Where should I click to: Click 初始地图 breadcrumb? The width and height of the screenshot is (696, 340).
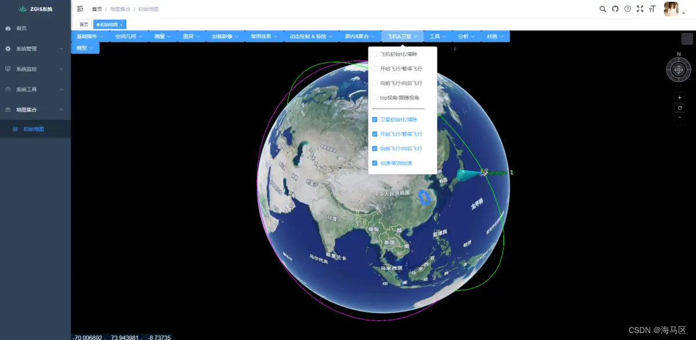tap(148, 9)
